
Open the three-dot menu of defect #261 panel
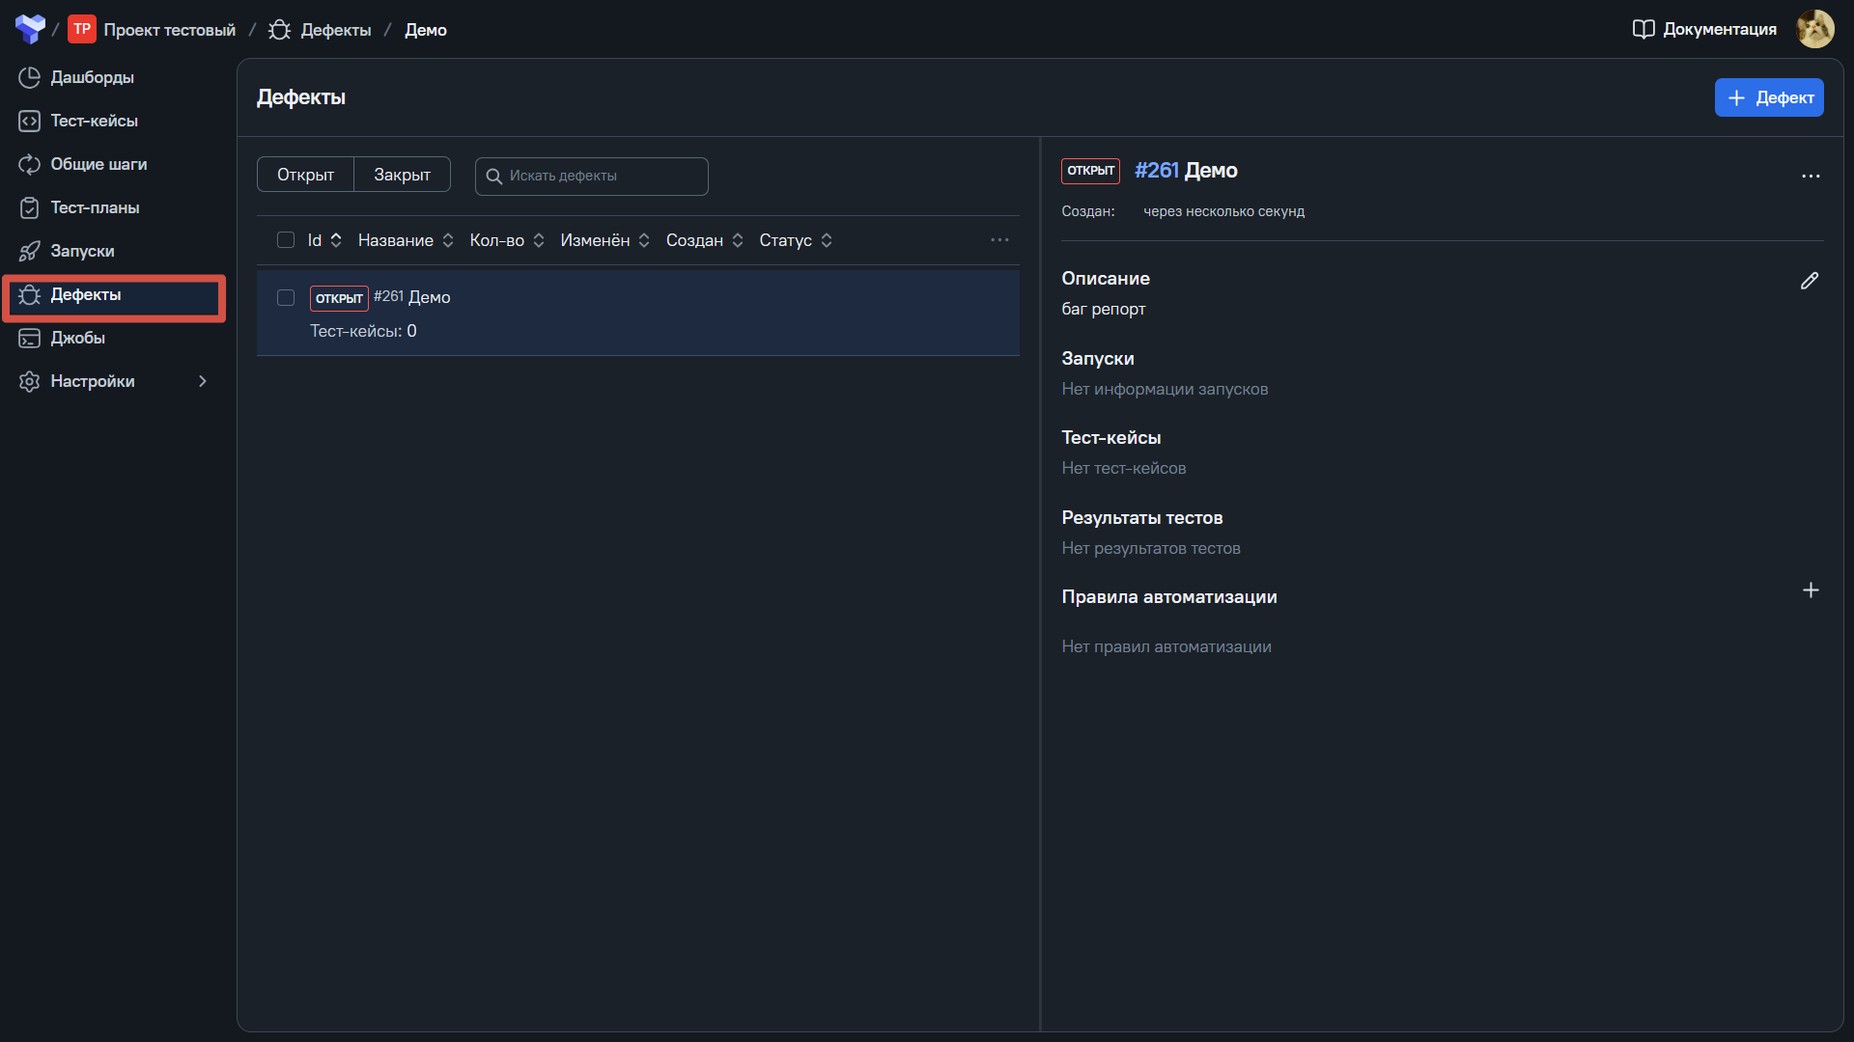point(1811,176)
